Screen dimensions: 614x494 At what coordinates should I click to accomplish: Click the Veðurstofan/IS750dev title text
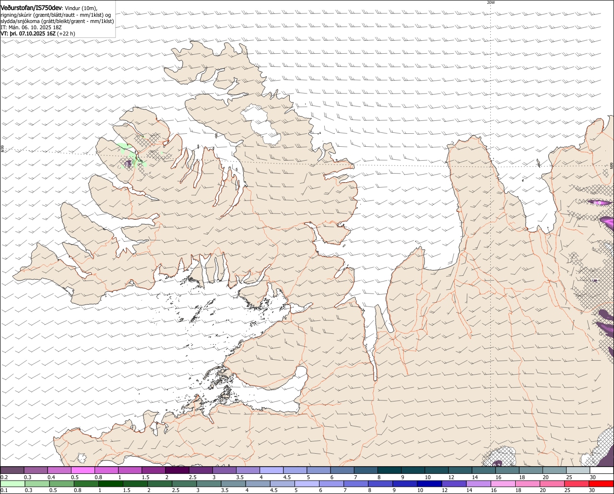(x=31, y=8)
